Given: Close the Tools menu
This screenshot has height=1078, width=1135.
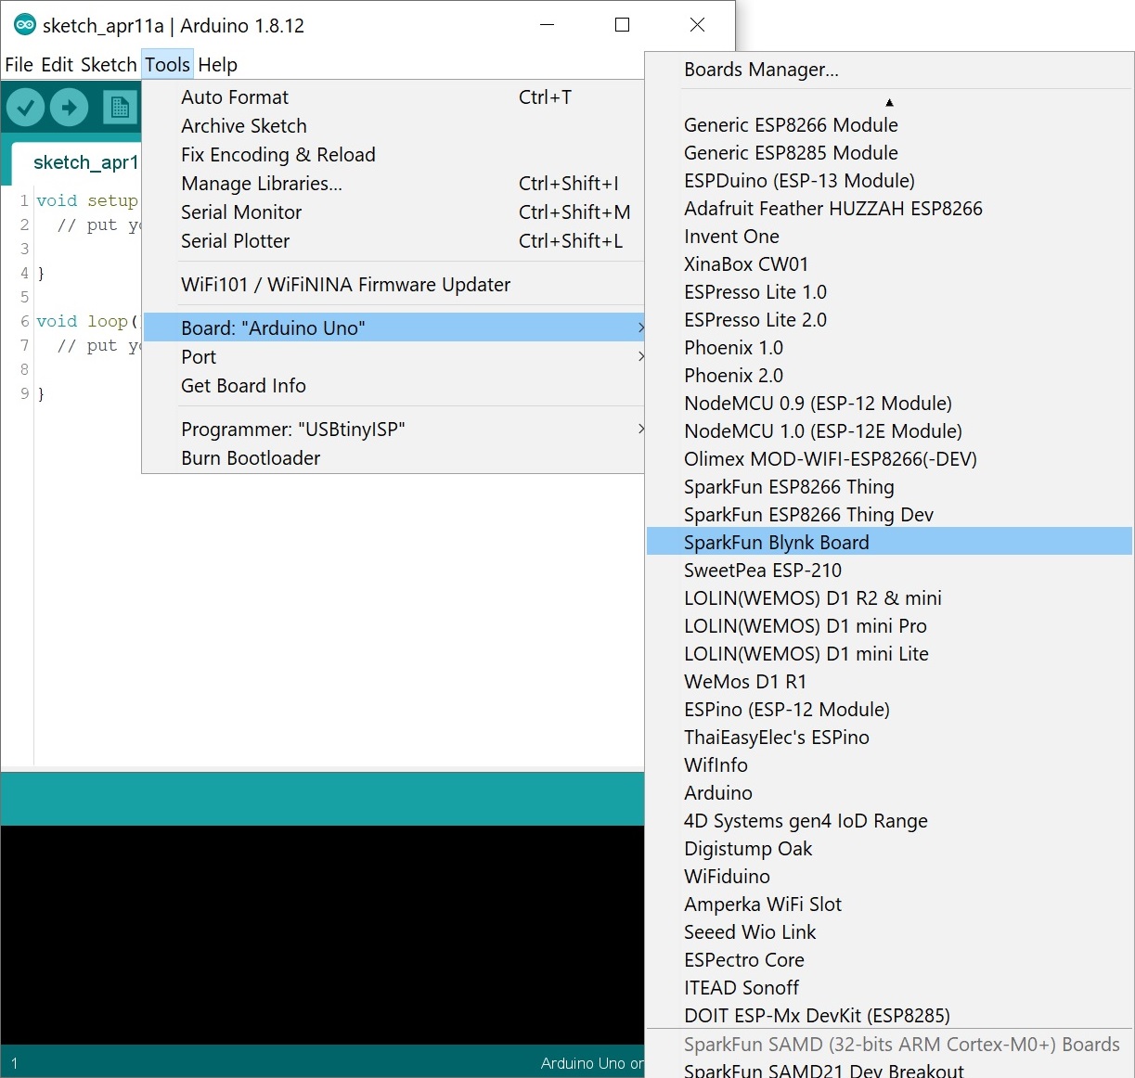Looking at the screenshot, I should pyautogui.click(x=167, y=65).
